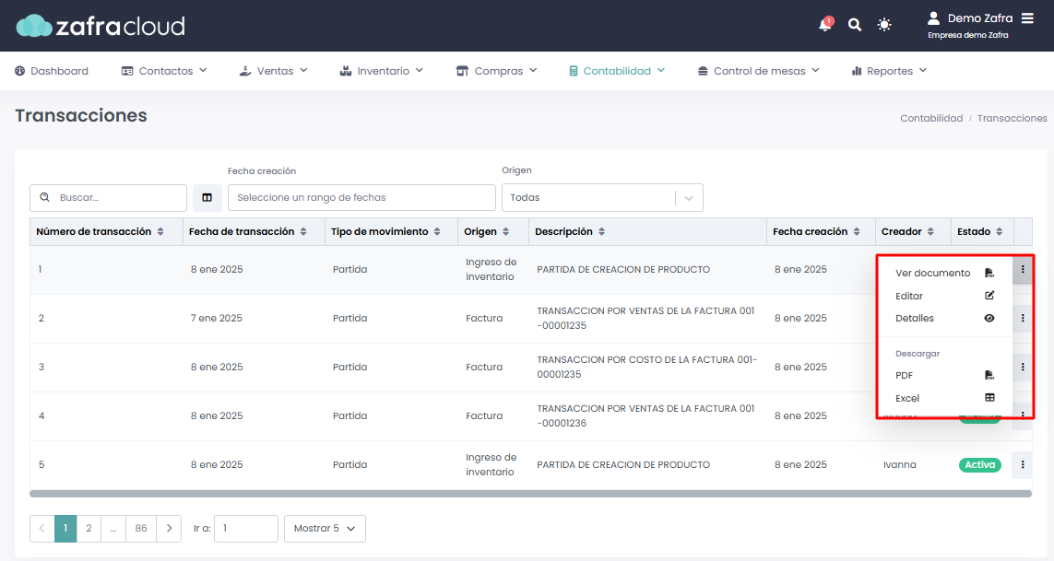Click the zafracloud logo
Viewport: 1054px width, 561px height.
click(x=101, y=26)
